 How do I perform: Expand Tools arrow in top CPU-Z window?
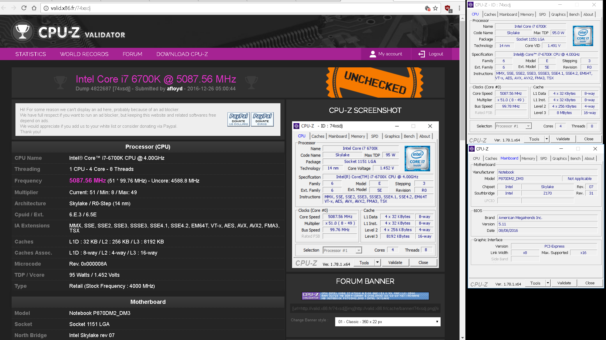[547, 139]
